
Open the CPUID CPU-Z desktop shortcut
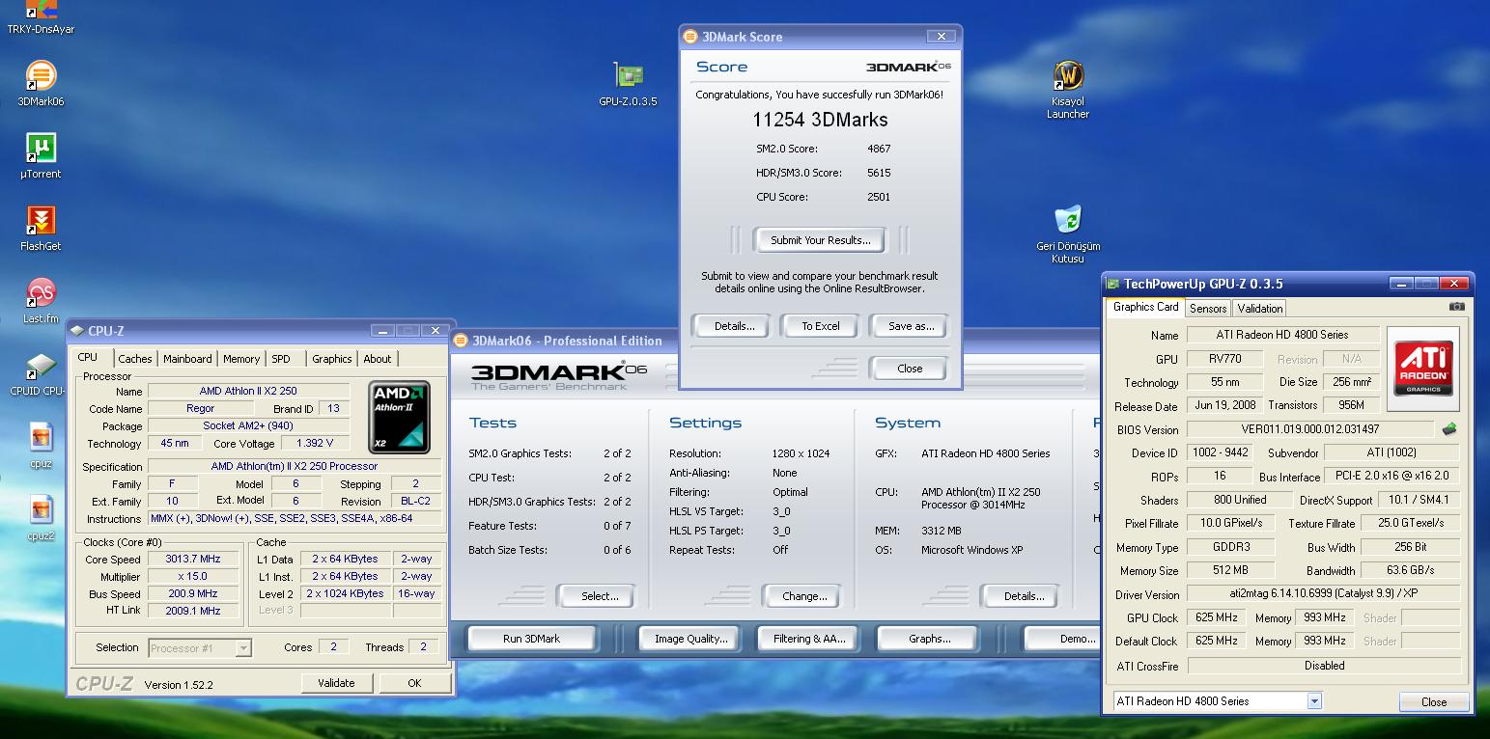coord(41,374)
